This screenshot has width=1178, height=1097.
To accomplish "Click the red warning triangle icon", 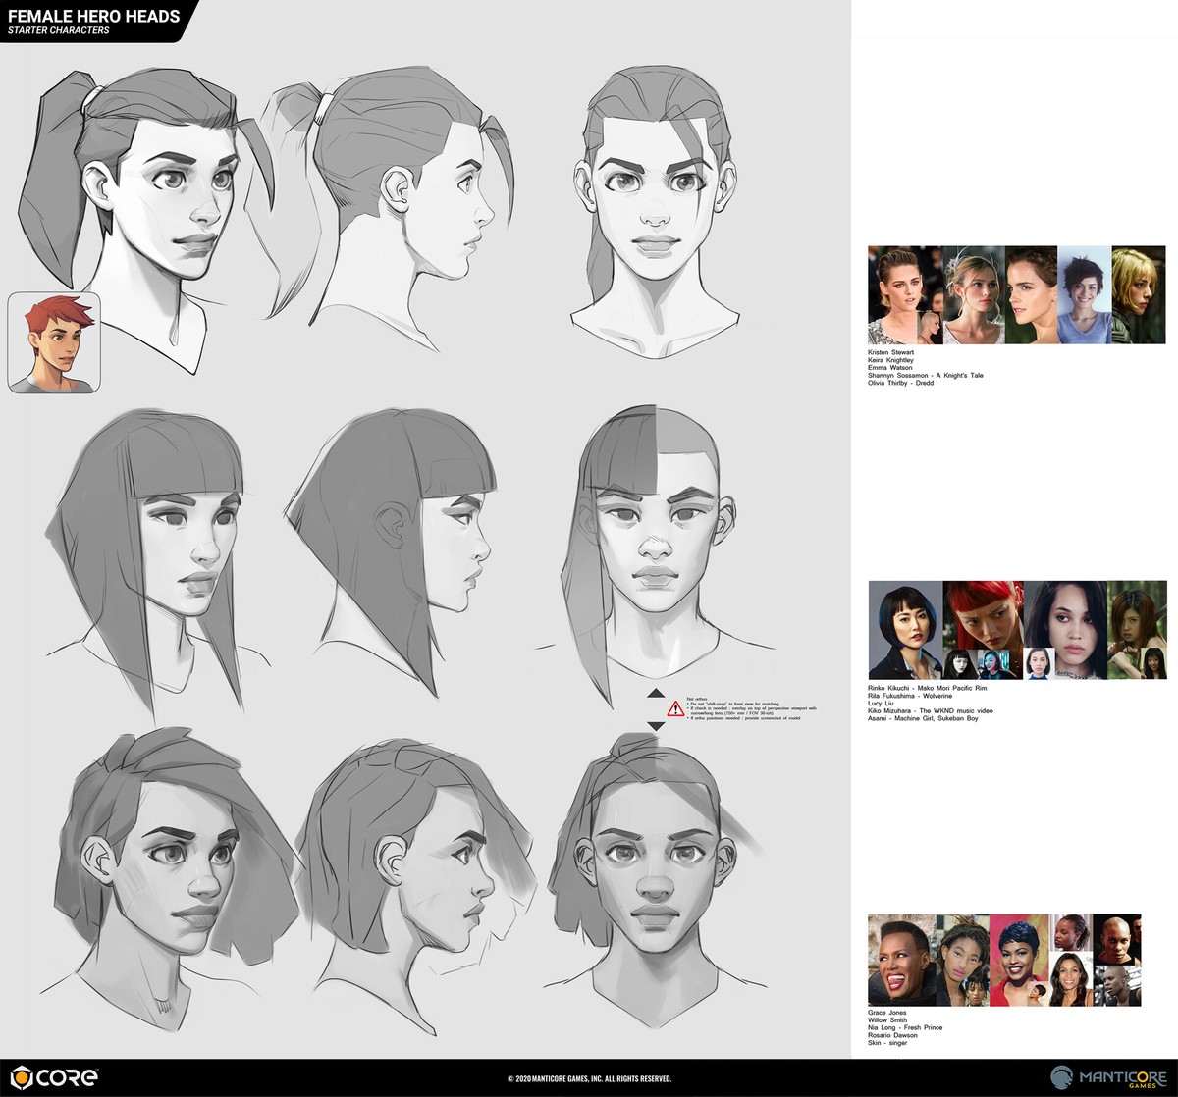I will 675,709.
